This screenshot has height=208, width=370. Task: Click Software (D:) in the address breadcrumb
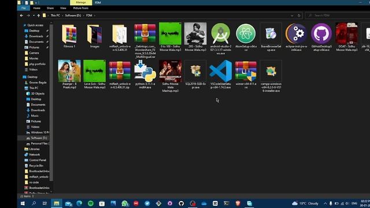click(73, 16)
